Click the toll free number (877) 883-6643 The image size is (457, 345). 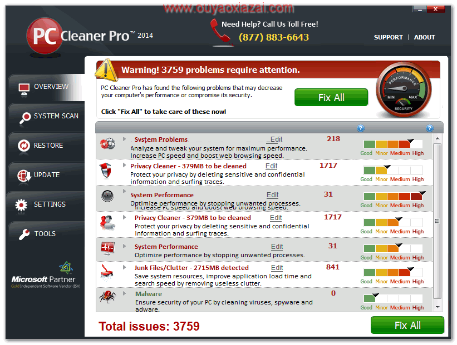[274, 37]
